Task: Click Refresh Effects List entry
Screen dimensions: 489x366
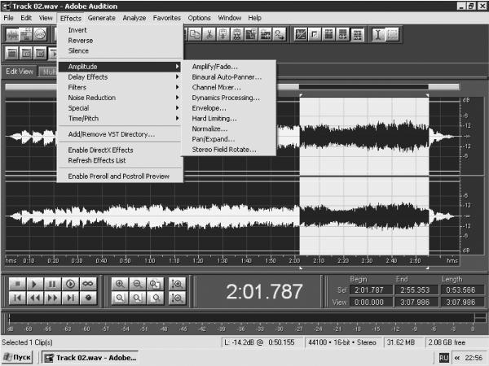Action: pyautogui.click(x=97, y=160)
